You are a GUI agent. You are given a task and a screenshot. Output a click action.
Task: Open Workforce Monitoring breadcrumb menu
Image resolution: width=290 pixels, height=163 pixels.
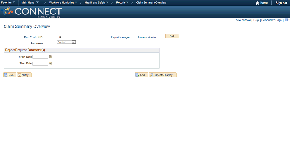(x=63, y=3)
